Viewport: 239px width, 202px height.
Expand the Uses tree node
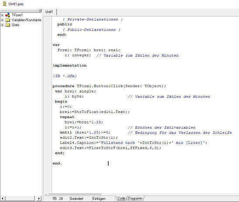[x=2, y=25]
